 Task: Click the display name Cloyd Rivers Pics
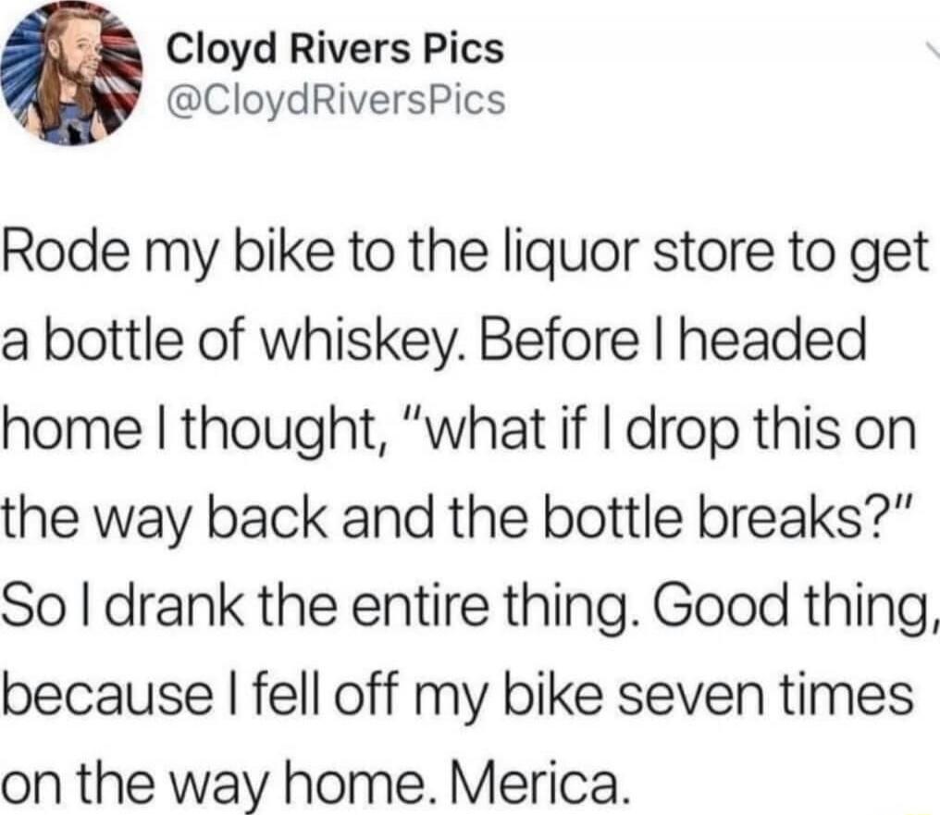click(x=335, y=50)
